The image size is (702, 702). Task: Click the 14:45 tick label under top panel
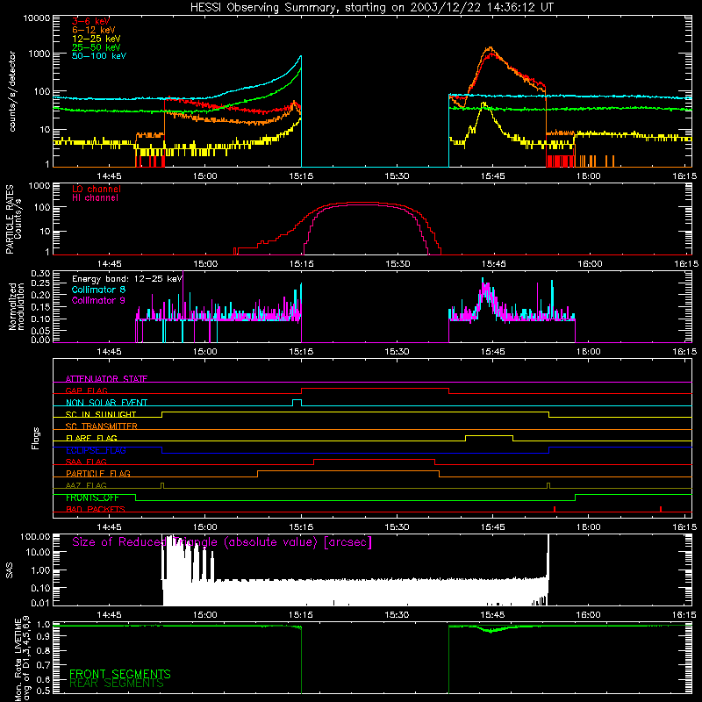[x=109, y=176]
